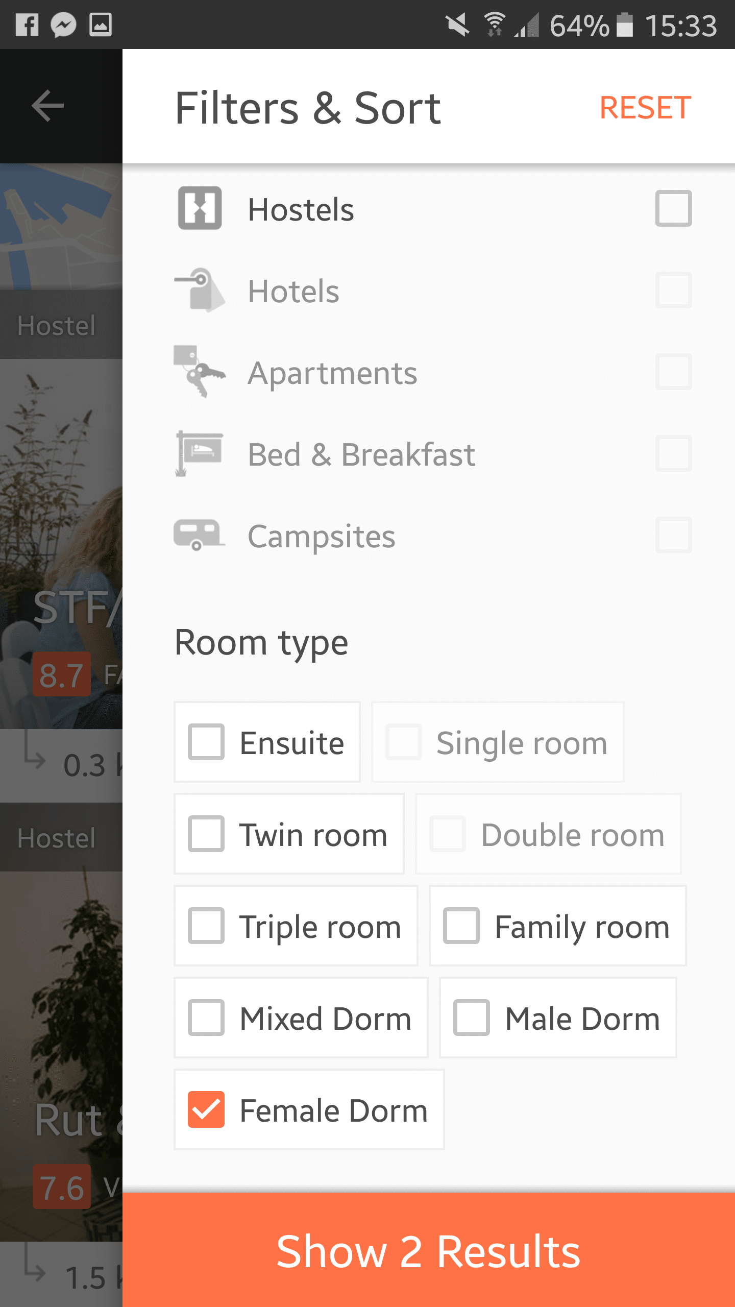Uncheck the Female Dorm checkbox
Screen dimensions: 735x1307
tap(206, 1109)
